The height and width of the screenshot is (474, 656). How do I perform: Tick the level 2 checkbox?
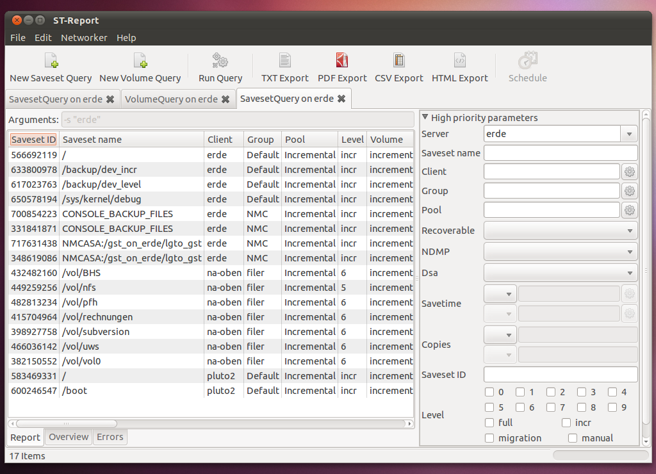[551, 392]
